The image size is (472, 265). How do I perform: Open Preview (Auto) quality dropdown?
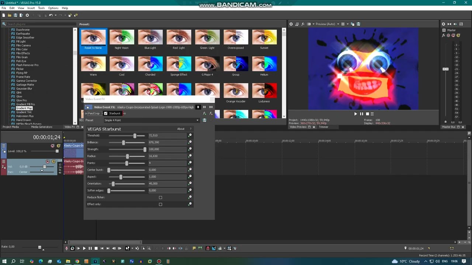coord(338,24)
